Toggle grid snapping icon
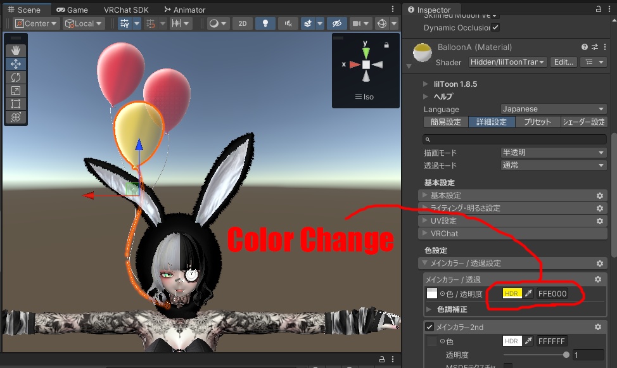Viewport: 617px width, 368px height. [151, 23]
